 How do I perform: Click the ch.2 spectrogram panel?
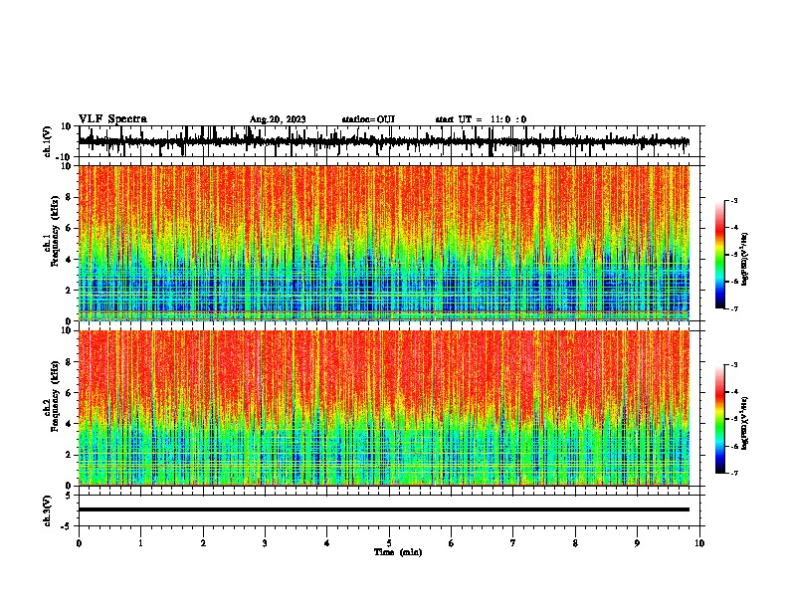(x=384, y=408)
